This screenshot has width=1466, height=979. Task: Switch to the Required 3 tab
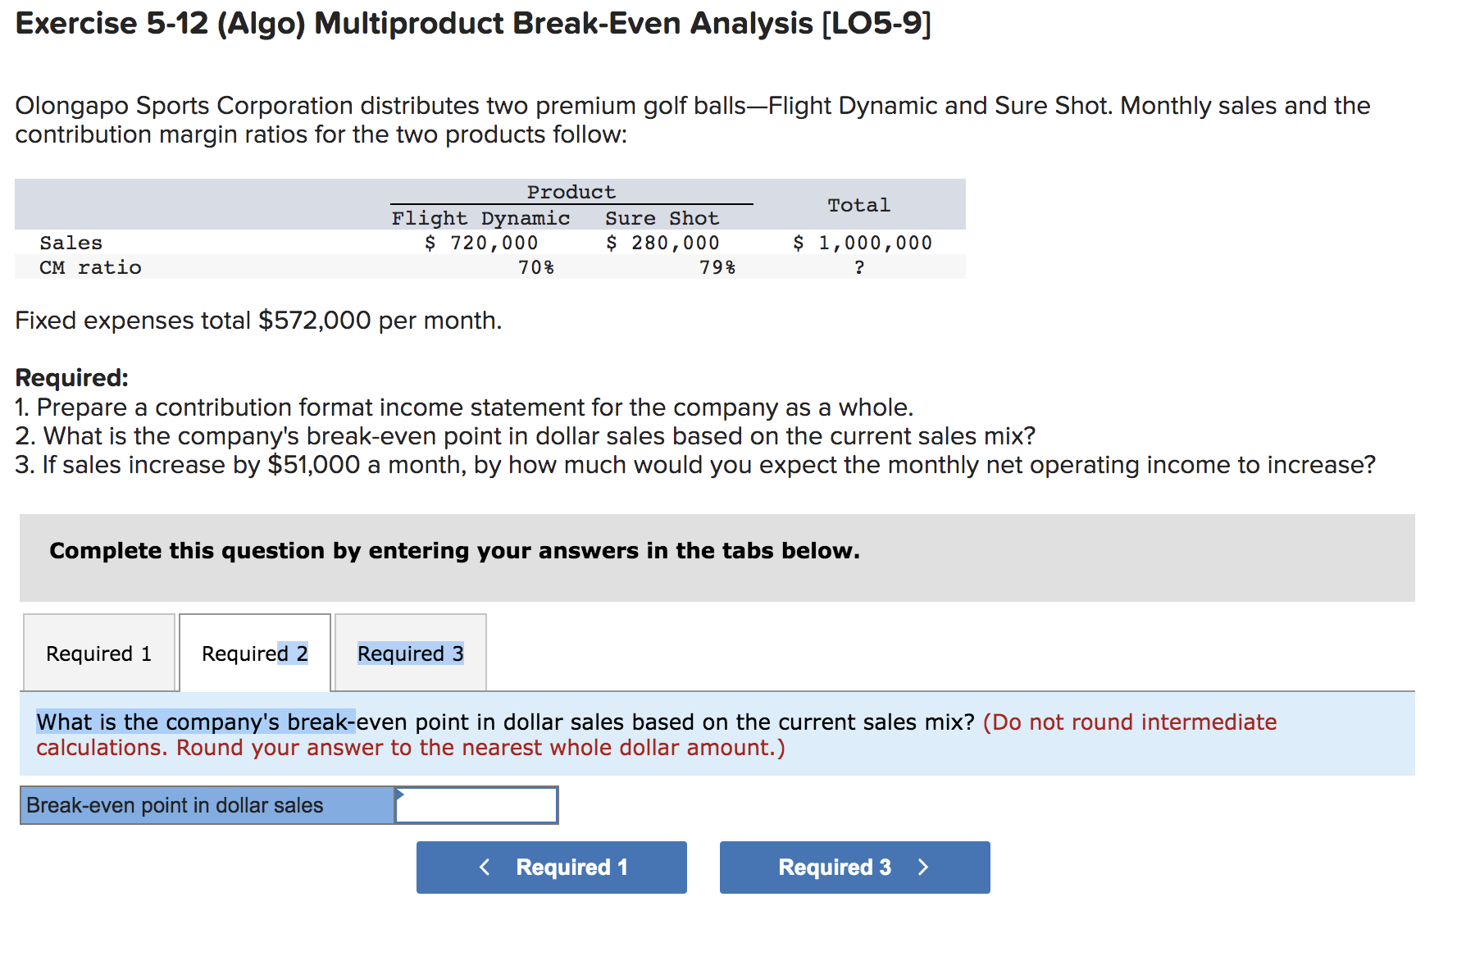click(x=410, y=653)
